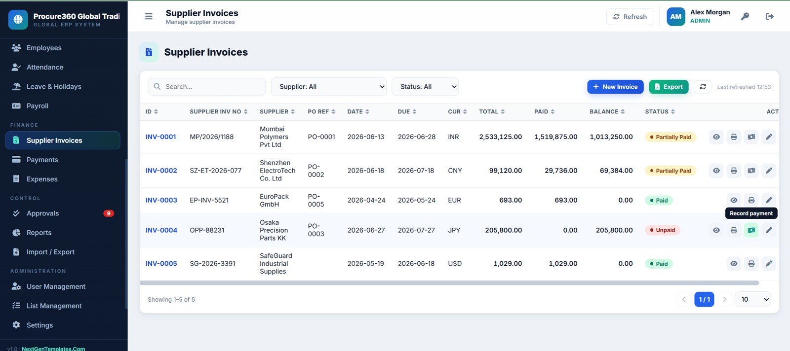This screenshot has height=351, width=790.
Task: Click the invoice Search field
Action: (206, 87)
